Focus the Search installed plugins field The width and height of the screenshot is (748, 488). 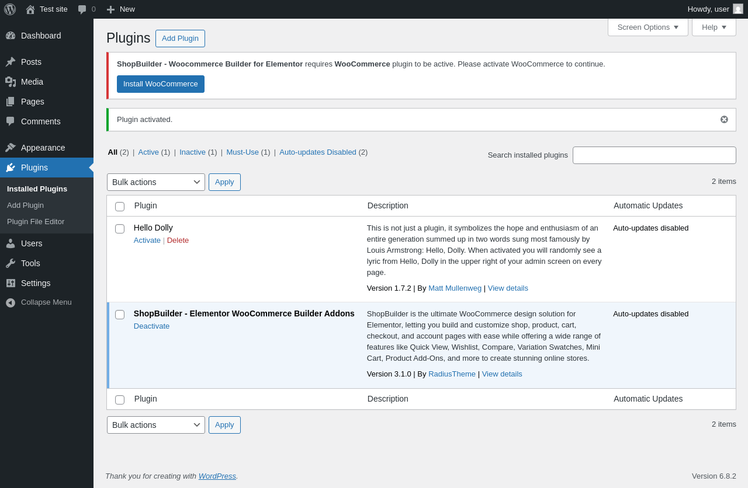tap(654, 155)
